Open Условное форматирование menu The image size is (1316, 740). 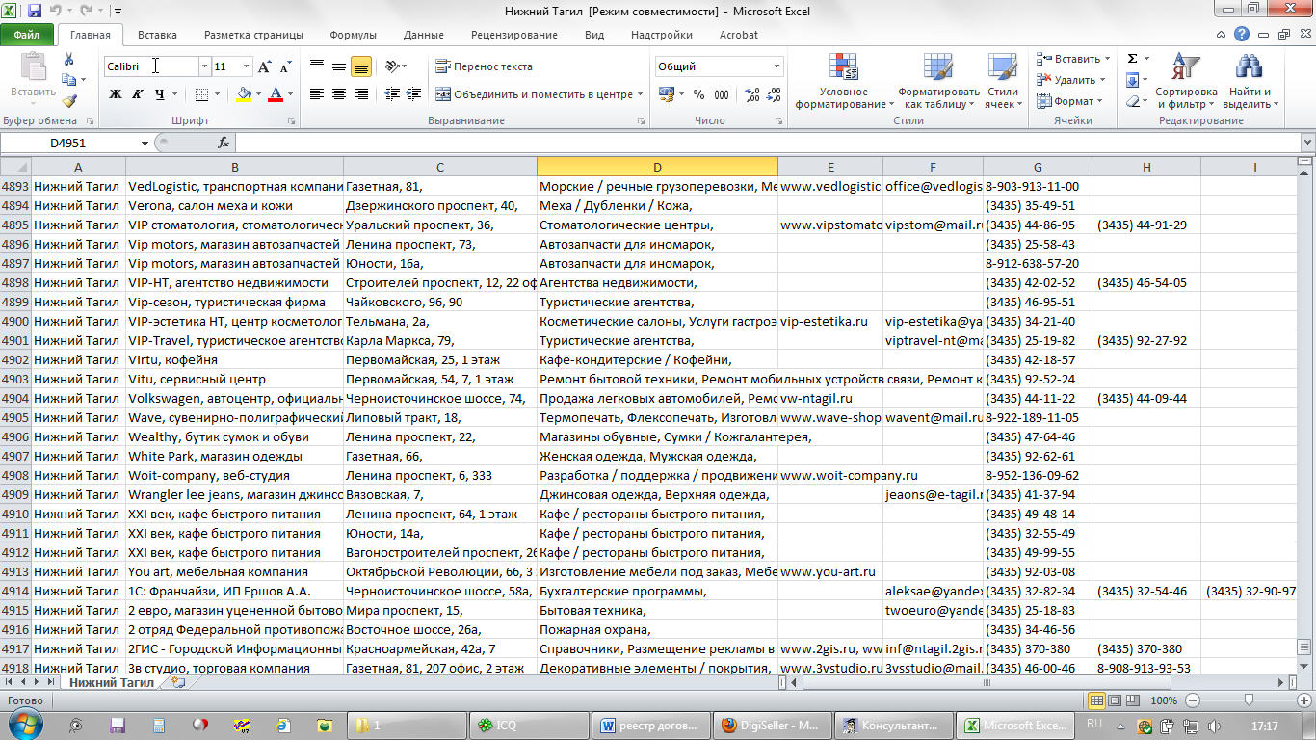click(x=844, y=81)
